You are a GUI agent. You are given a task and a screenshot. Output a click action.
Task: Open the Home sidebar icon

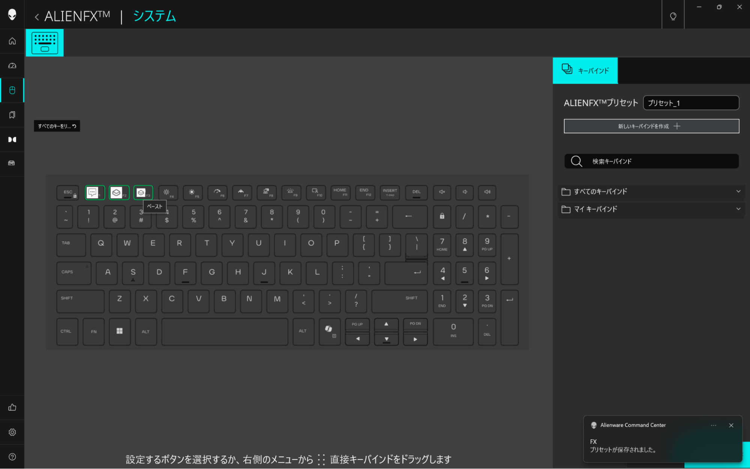click(x=12, y=41)
